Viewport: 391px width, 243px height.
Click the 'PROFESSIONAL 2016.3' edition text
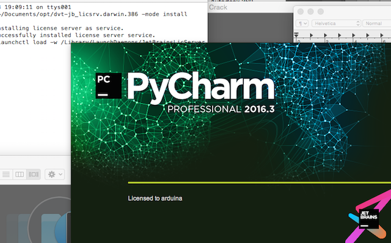click(221, 109)
